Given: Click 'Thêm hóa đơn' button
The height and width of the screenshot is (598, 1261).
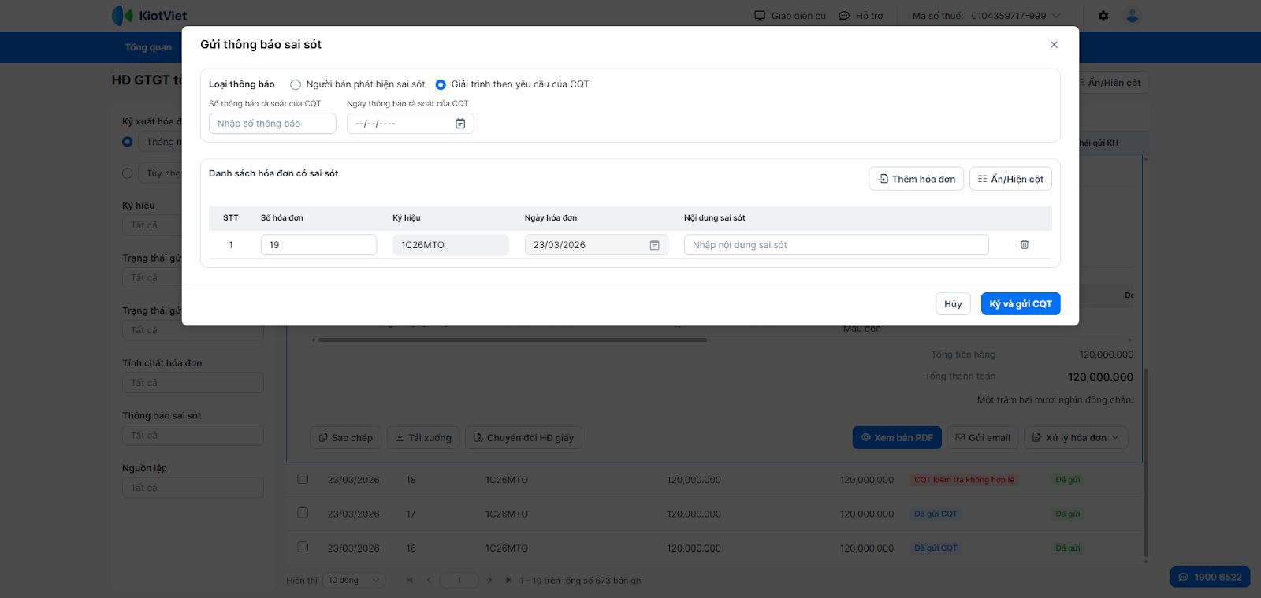Looking at the screenshot, I should point(916,179).
